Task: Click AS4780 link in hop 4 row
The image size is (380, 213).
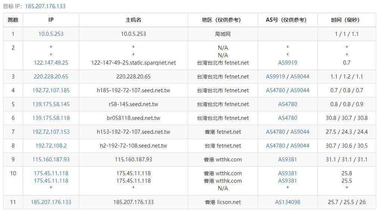Action: tap(275, 90)
